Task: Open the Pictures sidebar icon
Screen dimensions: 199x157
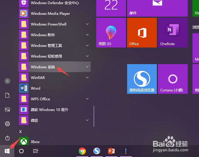Action: point(7,110)
